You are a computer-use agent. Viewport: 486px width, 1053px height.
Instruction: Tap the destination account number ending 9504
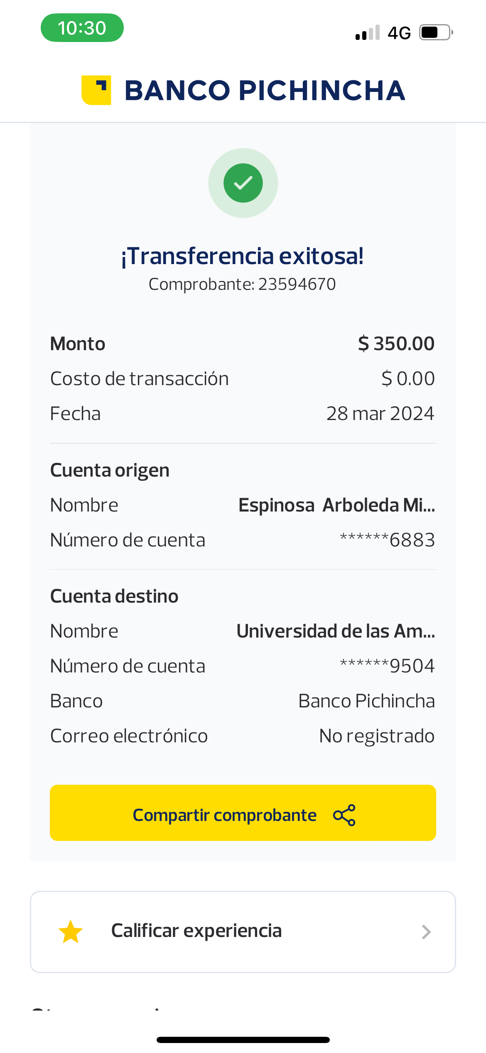click(387, 666)
